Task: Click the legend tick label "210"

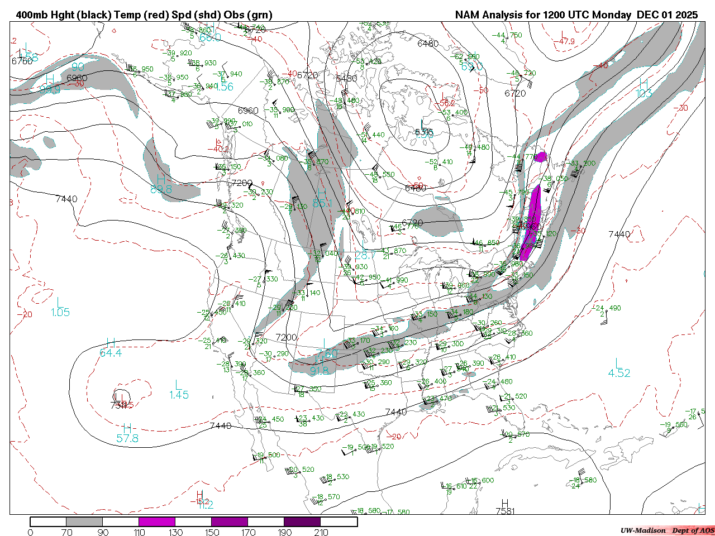Action: [x=321, y=532]
